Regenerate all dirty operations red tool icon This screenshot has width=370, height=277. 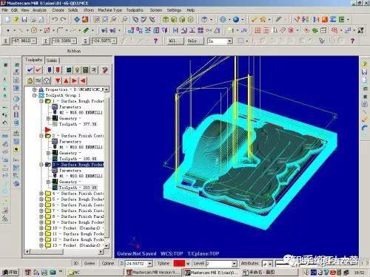(58, 70)
